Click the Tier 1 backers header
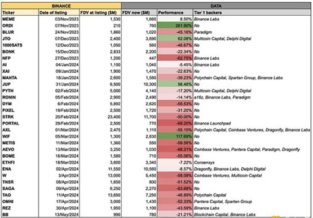 pyautogui.click(x=252, y=12)
